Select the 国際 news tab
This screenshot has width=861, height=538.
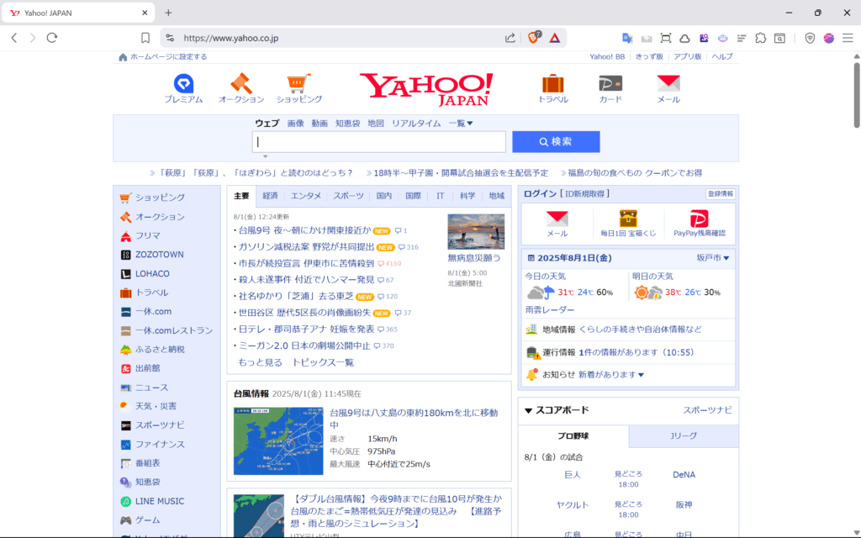coord(413,196)
